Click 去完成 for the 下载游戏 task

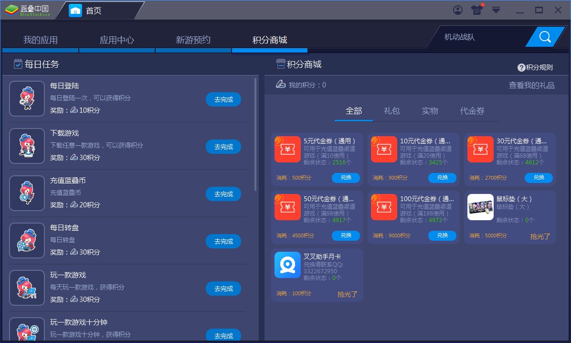(223, 147)
